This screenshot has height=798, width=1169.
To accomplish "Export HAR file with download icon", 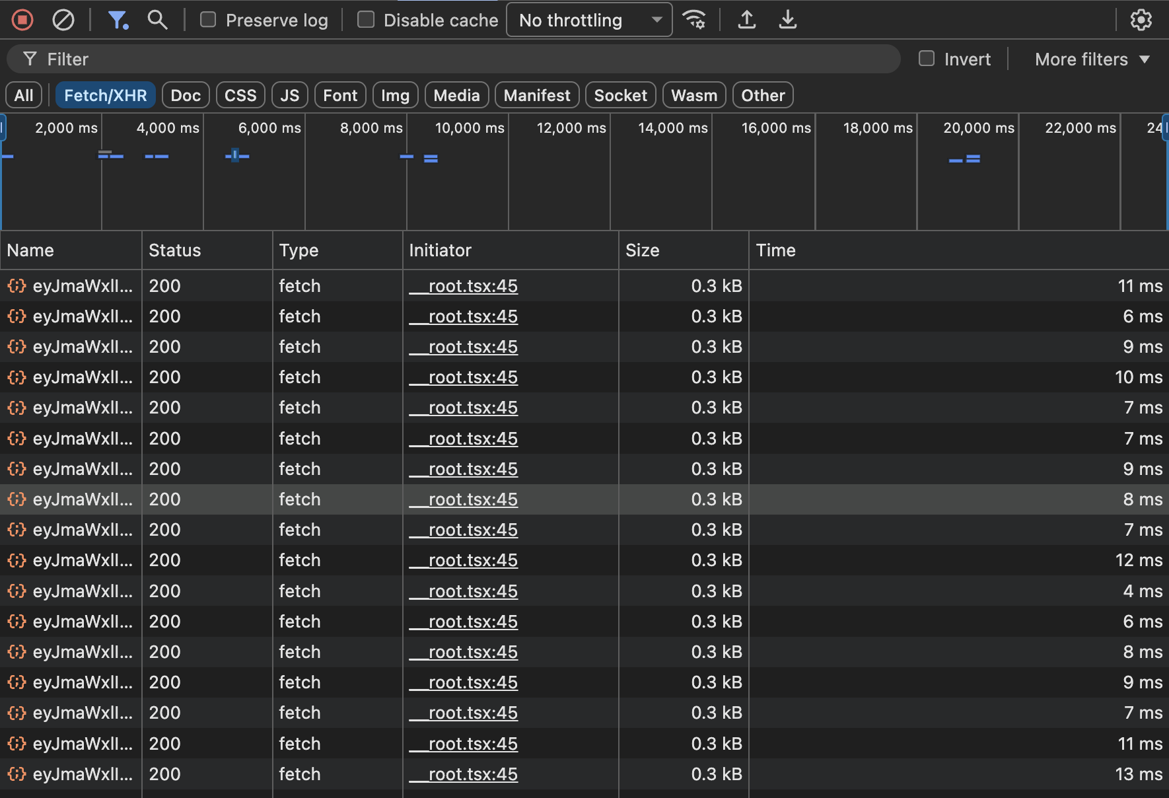I will 787,20.
